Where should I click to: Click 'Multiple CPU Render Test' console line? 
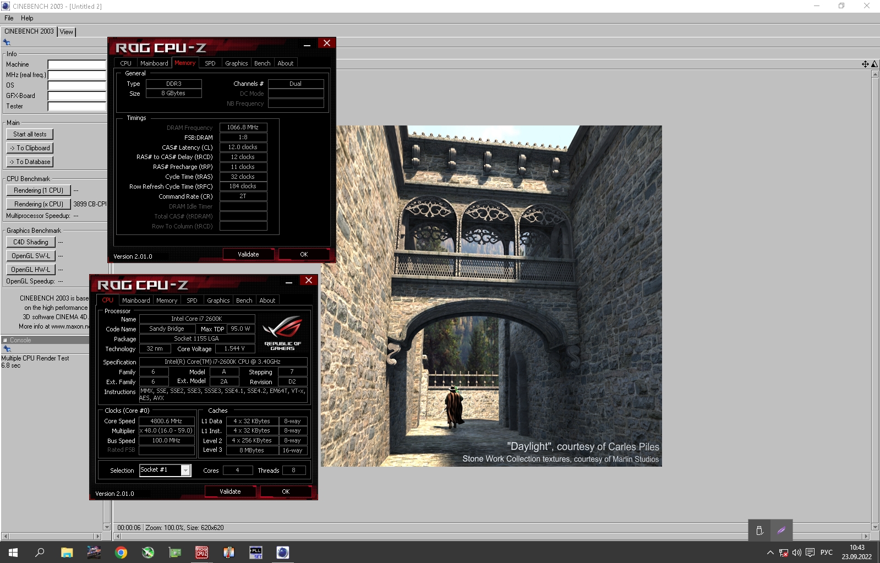pyautogui.click(x=35, y=358)
